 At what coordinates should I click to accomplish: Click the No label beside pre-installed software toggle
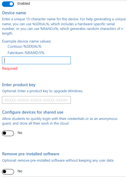(x=20, y=171)
